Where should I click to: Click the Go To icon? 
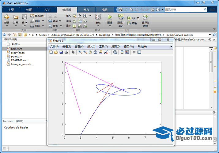coord(50,21)
